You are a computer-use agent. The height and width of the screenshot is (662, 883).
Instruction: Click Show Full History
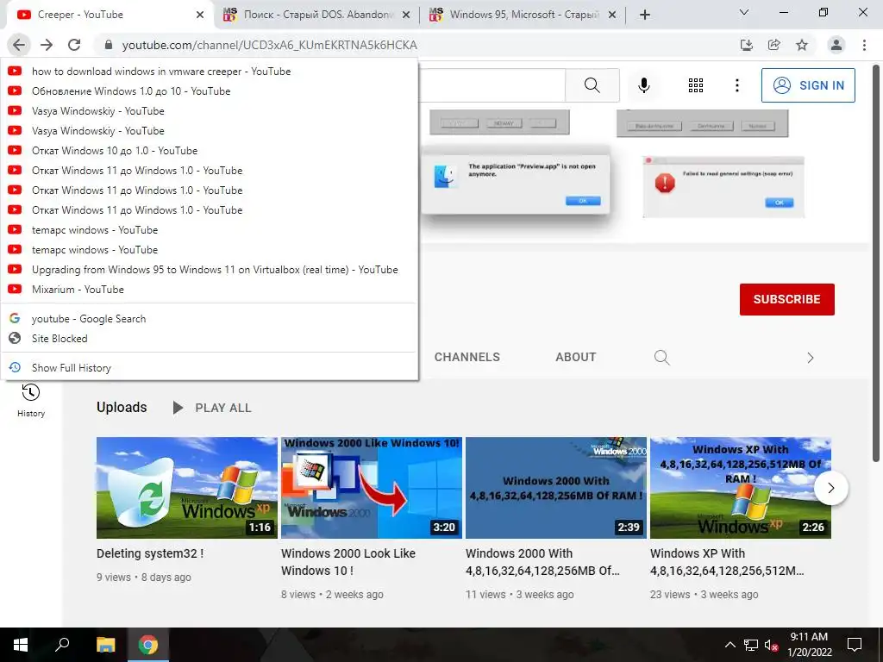(210, 367)
